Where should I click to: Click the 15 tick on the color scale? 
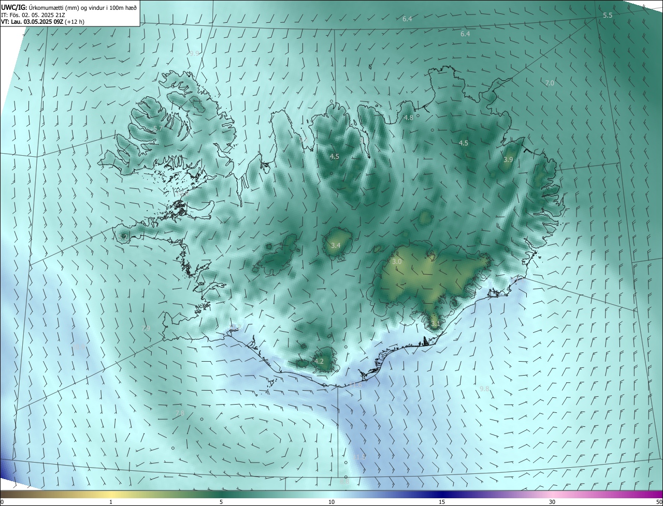click(x=442, y=502)
